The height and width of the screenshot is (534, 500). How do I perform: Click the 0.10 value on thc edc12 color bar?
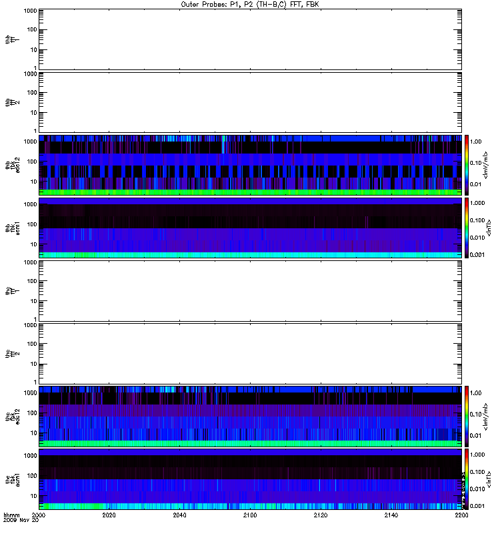tap(476, 414)
